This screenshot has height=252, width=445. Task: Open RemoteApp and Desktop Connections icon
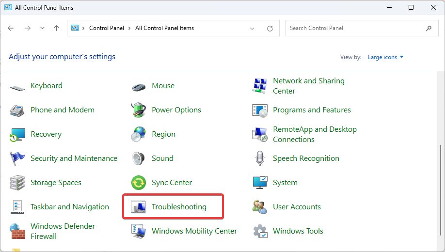[260, 135]
